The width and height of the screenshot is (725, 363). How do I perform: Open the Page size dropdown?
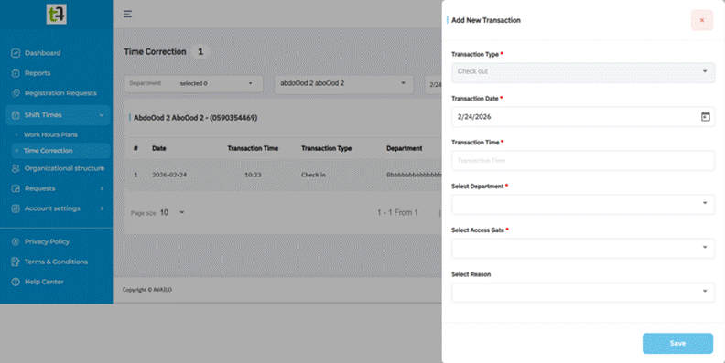point(172,212)
